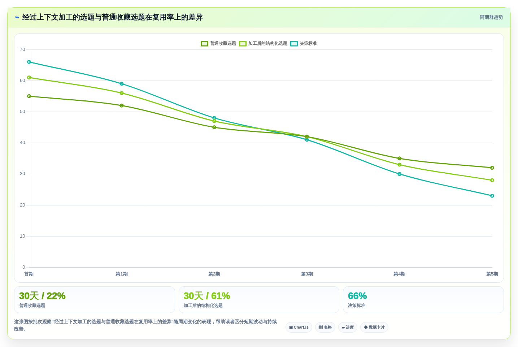Select the 决策标准 data point at 首期
518x347 pixels.
[29, 62]
